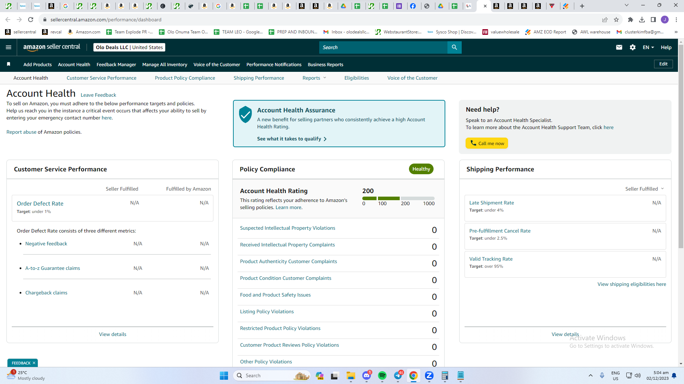Open the sellercentral bookmark
The width and height of the screenshot is (684, 384).
21,32
